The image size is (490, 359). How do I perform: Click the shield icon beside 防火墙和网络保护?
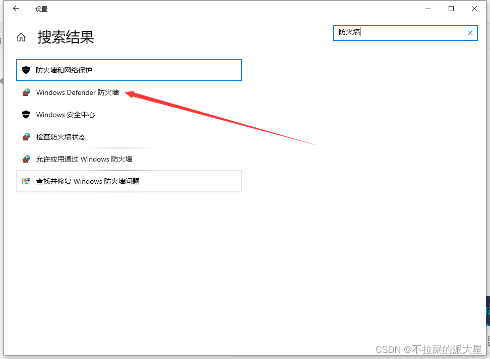[26, 70]
